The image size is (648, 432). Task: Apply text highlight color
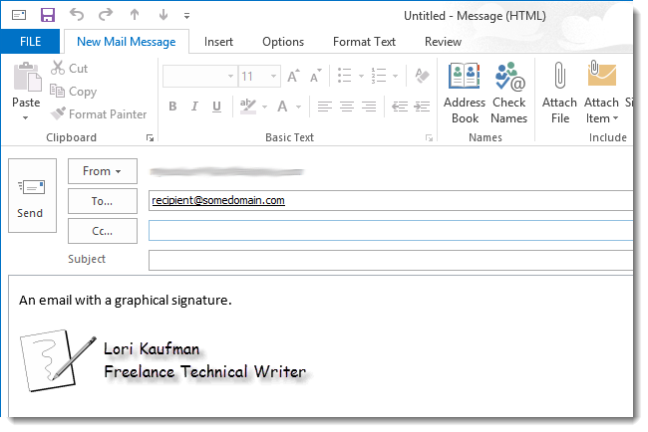click(248, 107)
